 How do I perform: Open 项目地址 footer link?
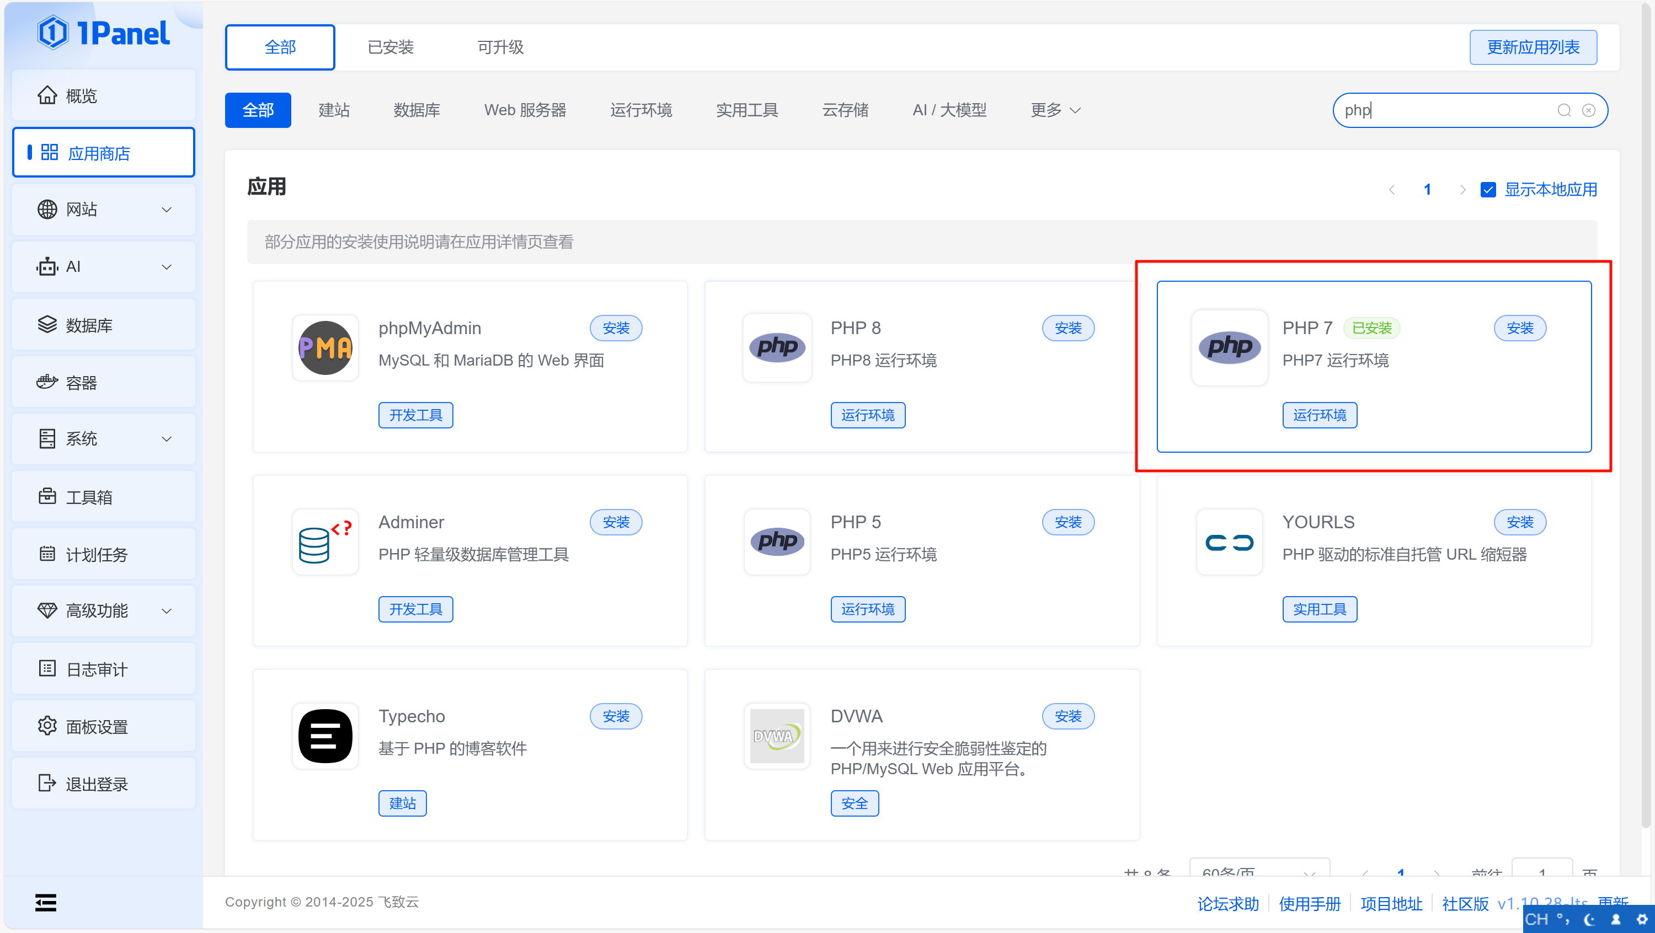pos(1391,903)
